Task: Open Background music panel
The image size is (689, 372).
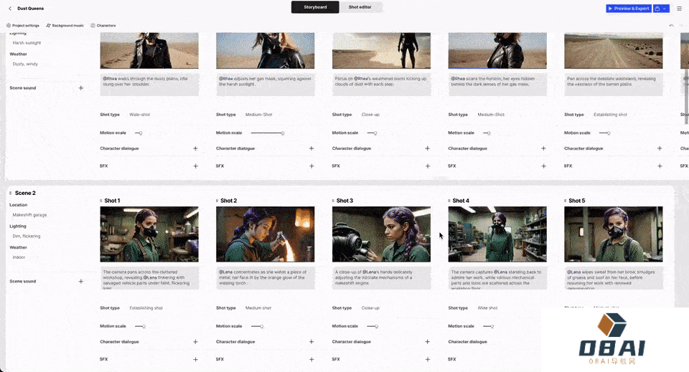Action: (65, 25)
